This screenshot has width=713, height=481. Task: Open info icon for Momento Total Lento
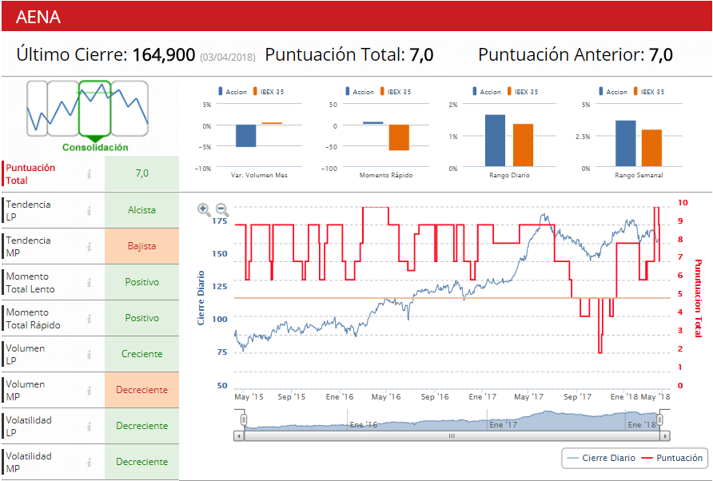coord(90,282)
